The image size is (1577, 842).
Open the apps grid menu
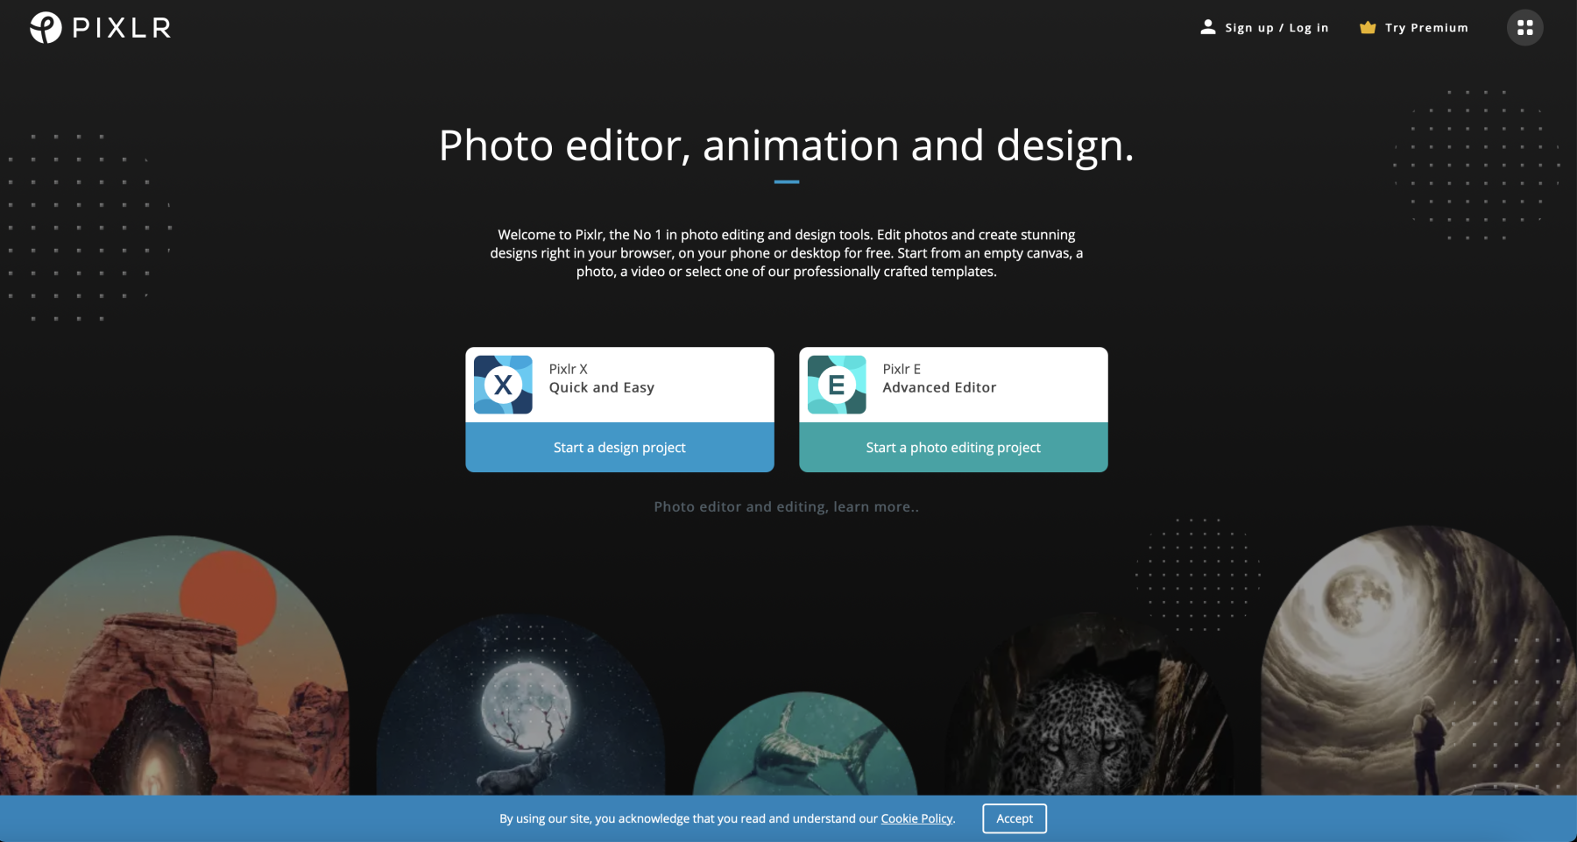[x=1524, y=28]
